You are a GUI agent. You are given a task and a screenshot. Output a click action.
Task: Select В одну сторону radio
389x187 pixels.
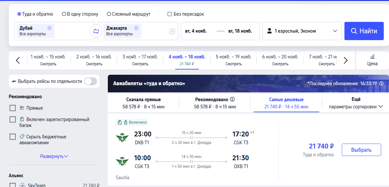click(x=64, y=14)
